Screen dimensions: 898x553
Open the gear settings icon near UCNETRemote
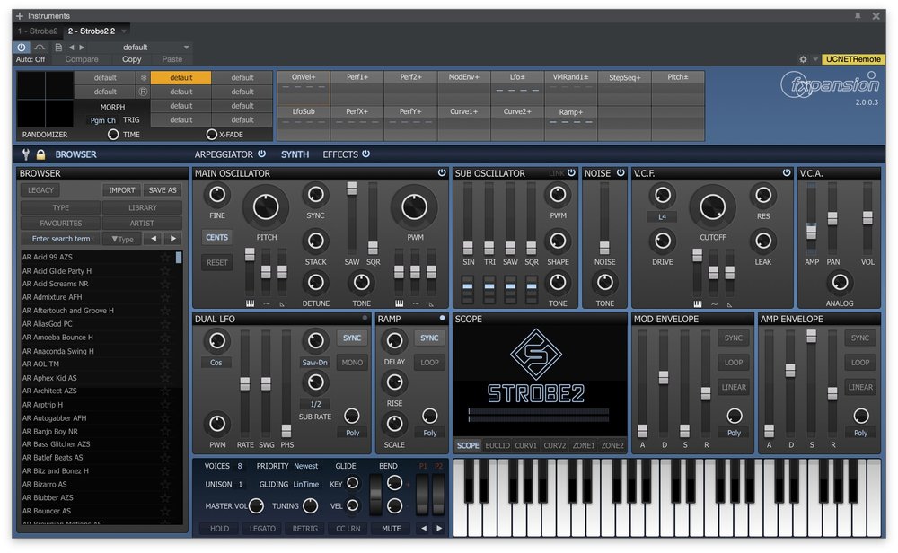[803, 59]
